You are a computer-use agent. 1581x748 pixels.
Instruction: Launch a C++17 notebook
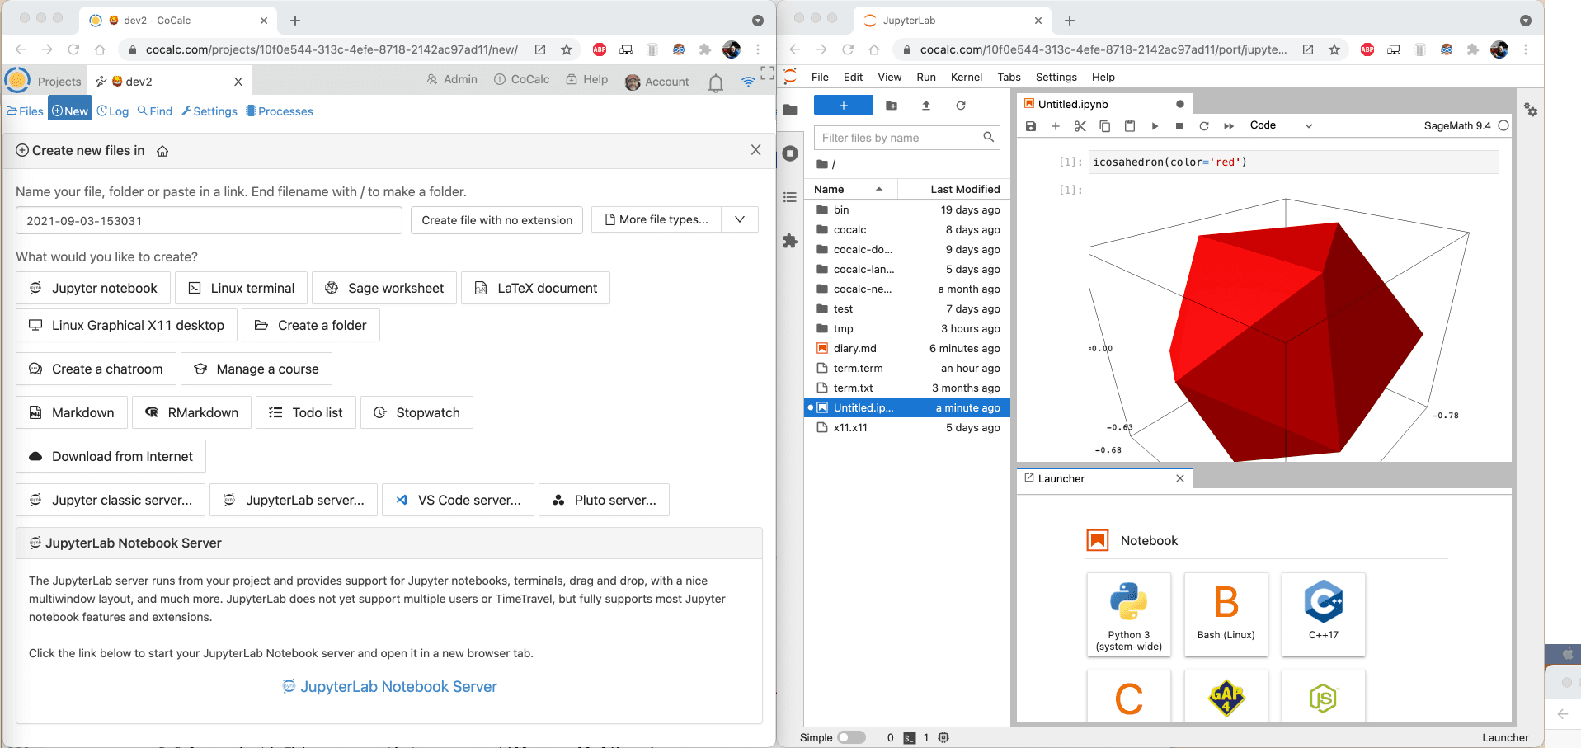(x=1324, y=614)
